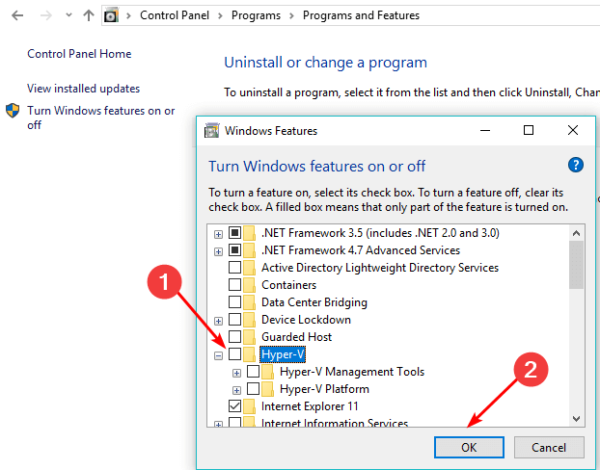Open Turn Windows features on or off link
The image size is (600, 470).
coord(101,117)
